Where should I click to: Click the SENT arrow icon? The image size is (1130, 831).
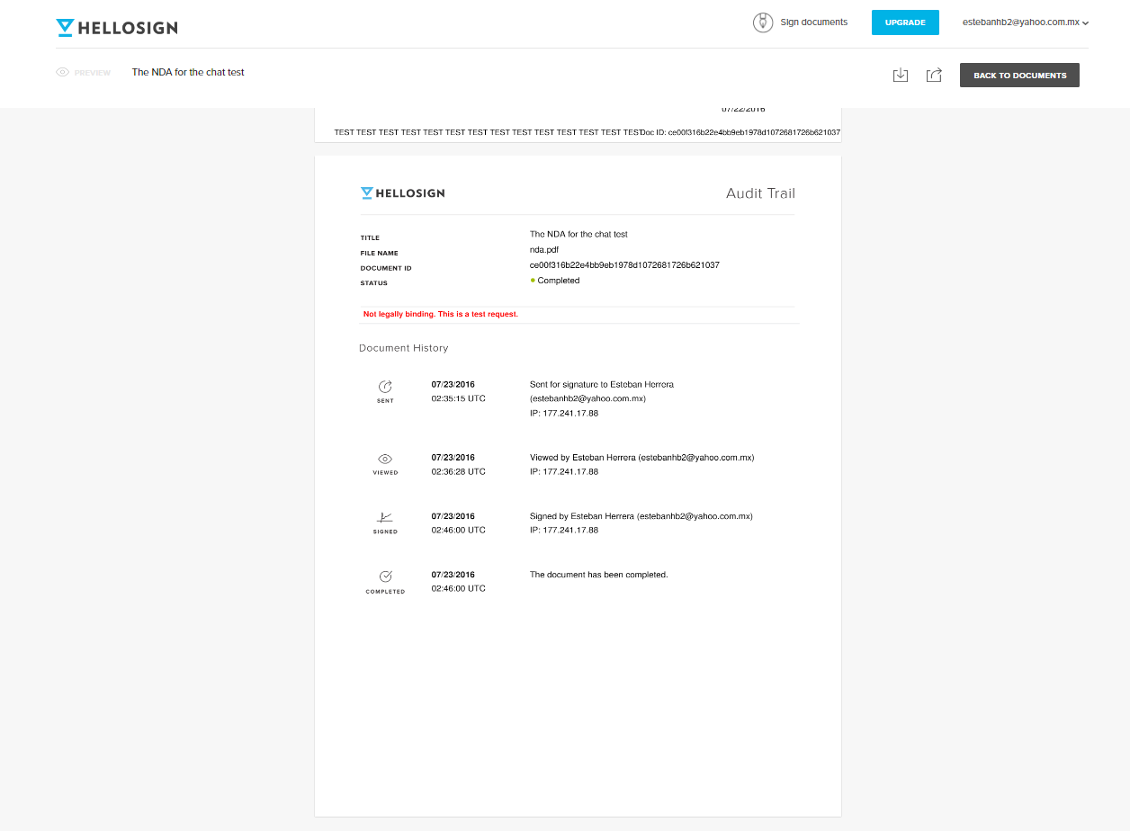(385, 386)
